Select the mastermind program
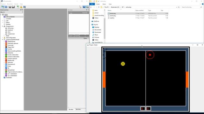Viewport: 204px width, 114px height. pos(11,34)
